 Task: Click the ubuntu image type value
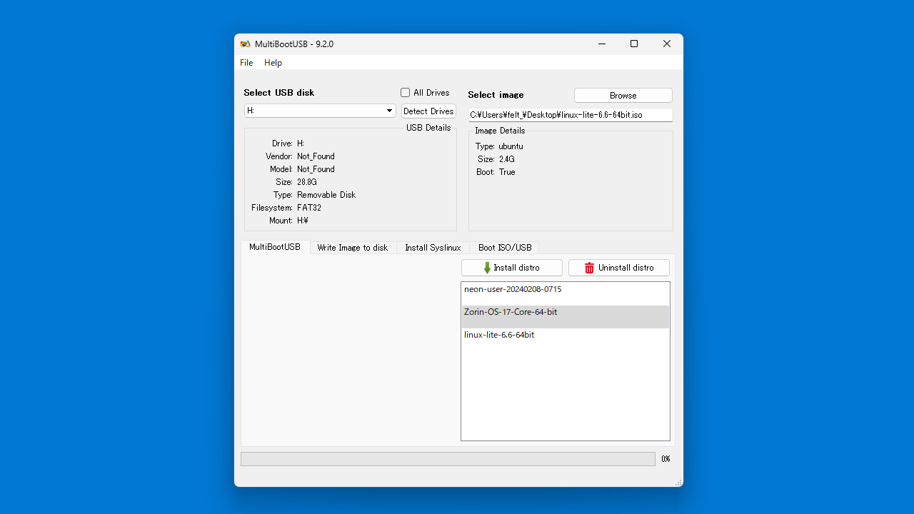point(511,146)
